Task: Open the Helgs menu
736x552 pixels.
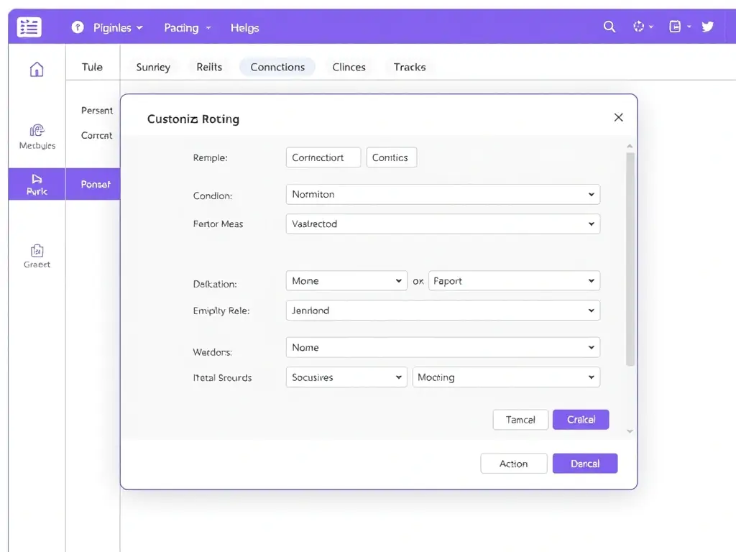Action: [x=244, y=27]
